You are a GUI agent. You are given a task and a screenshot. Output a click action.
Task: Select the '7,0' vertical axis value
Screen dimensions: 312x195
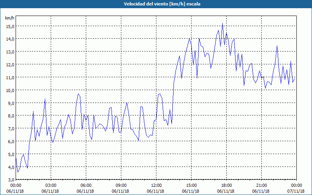click(x=11, y=129)
